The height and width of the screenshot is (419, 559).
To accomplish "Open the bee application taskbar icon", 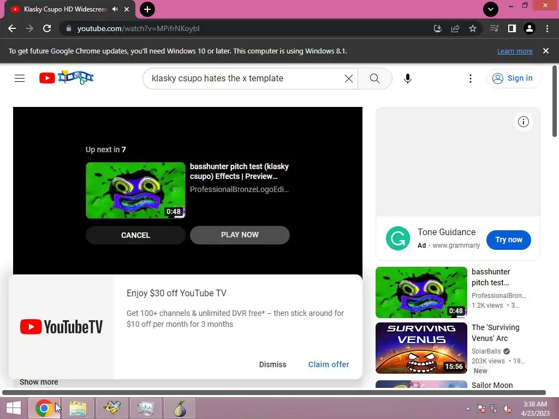I will pyautogui.click(x=112, y=408).
